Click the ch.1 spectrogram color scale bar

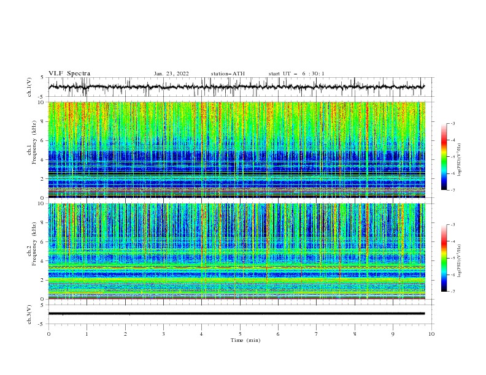[444, 157]
